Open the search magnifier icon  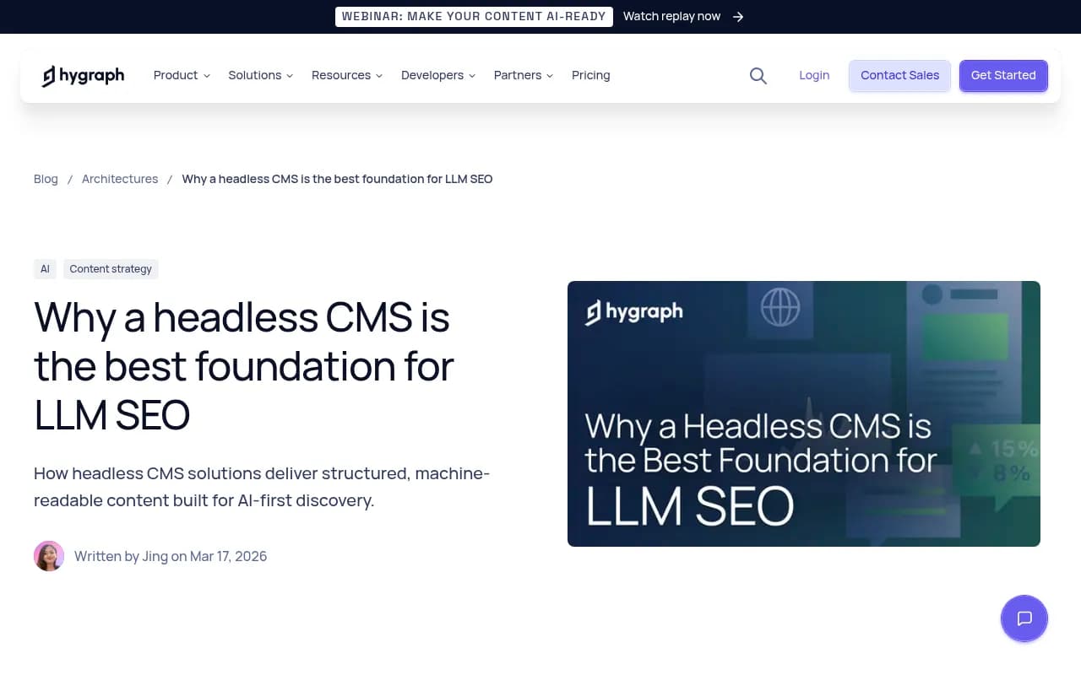pos(758,76)
